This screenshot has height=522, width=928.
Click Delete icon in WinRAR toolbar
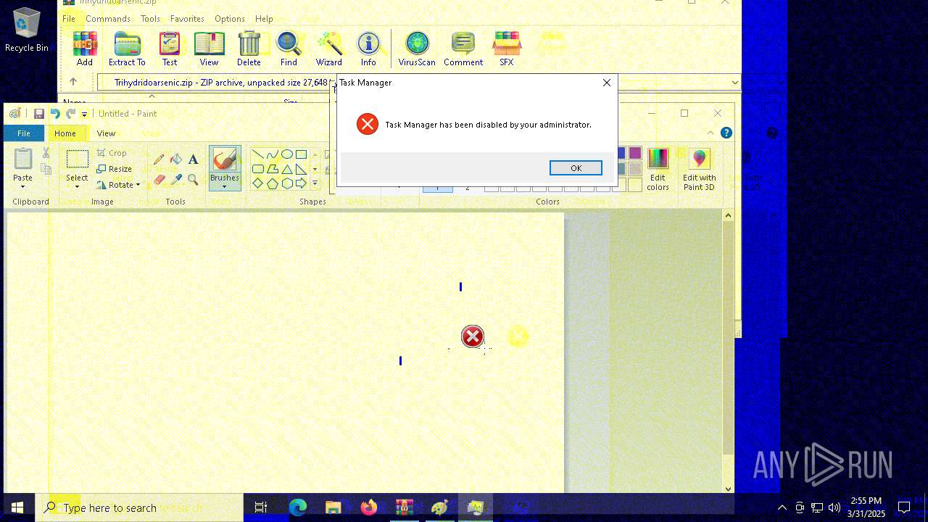[x=249, y=49]
